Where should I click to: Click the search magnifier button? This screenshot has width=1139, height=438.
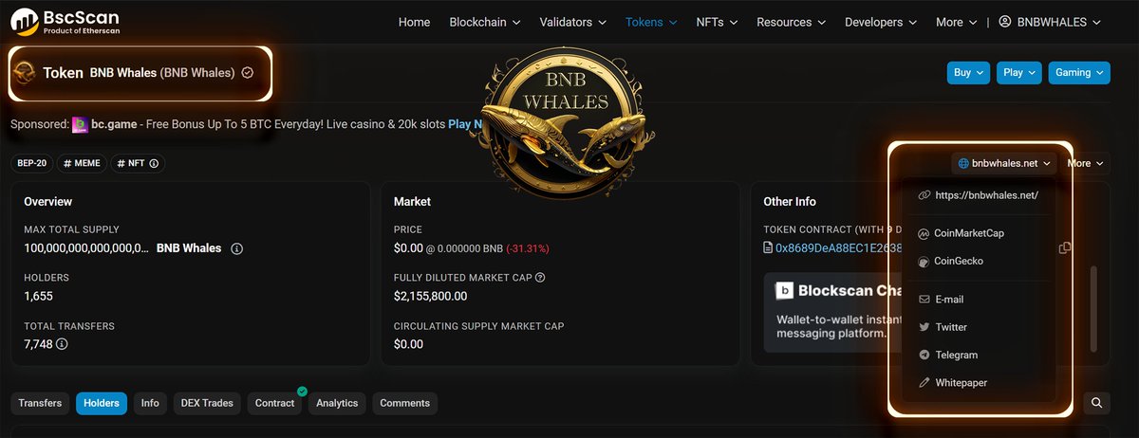point(1096,403)
